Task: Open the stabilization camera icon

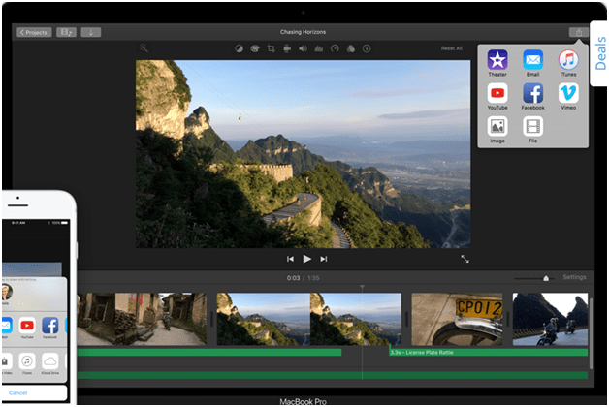Action: click(x=287, y=48)
